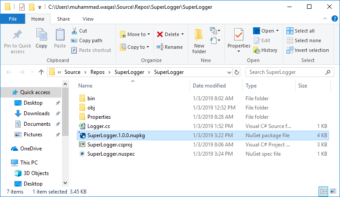Click New folder icon in quick access toolbar
This screenshot has width=340, height=197.
(32, 7)
